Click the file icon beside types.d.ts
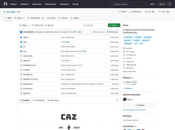Image resolution: width=175 pixels, height=130 pixels. click(21, 93)
